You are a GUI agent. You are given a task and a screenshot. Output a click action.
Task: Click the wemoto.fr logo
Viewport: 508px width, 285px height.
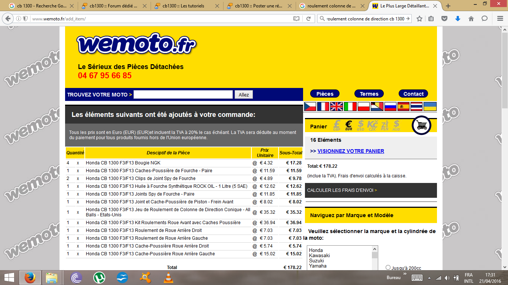[136, 44]
